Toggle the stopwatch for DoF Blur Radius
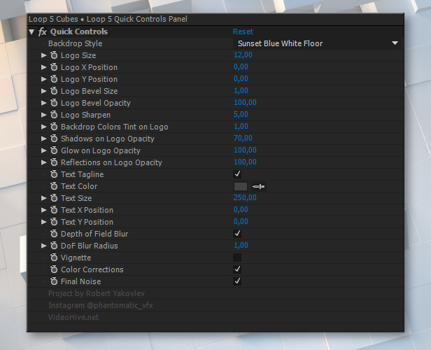The width and height of the screenshot is (431, 350). coord(54,246)
